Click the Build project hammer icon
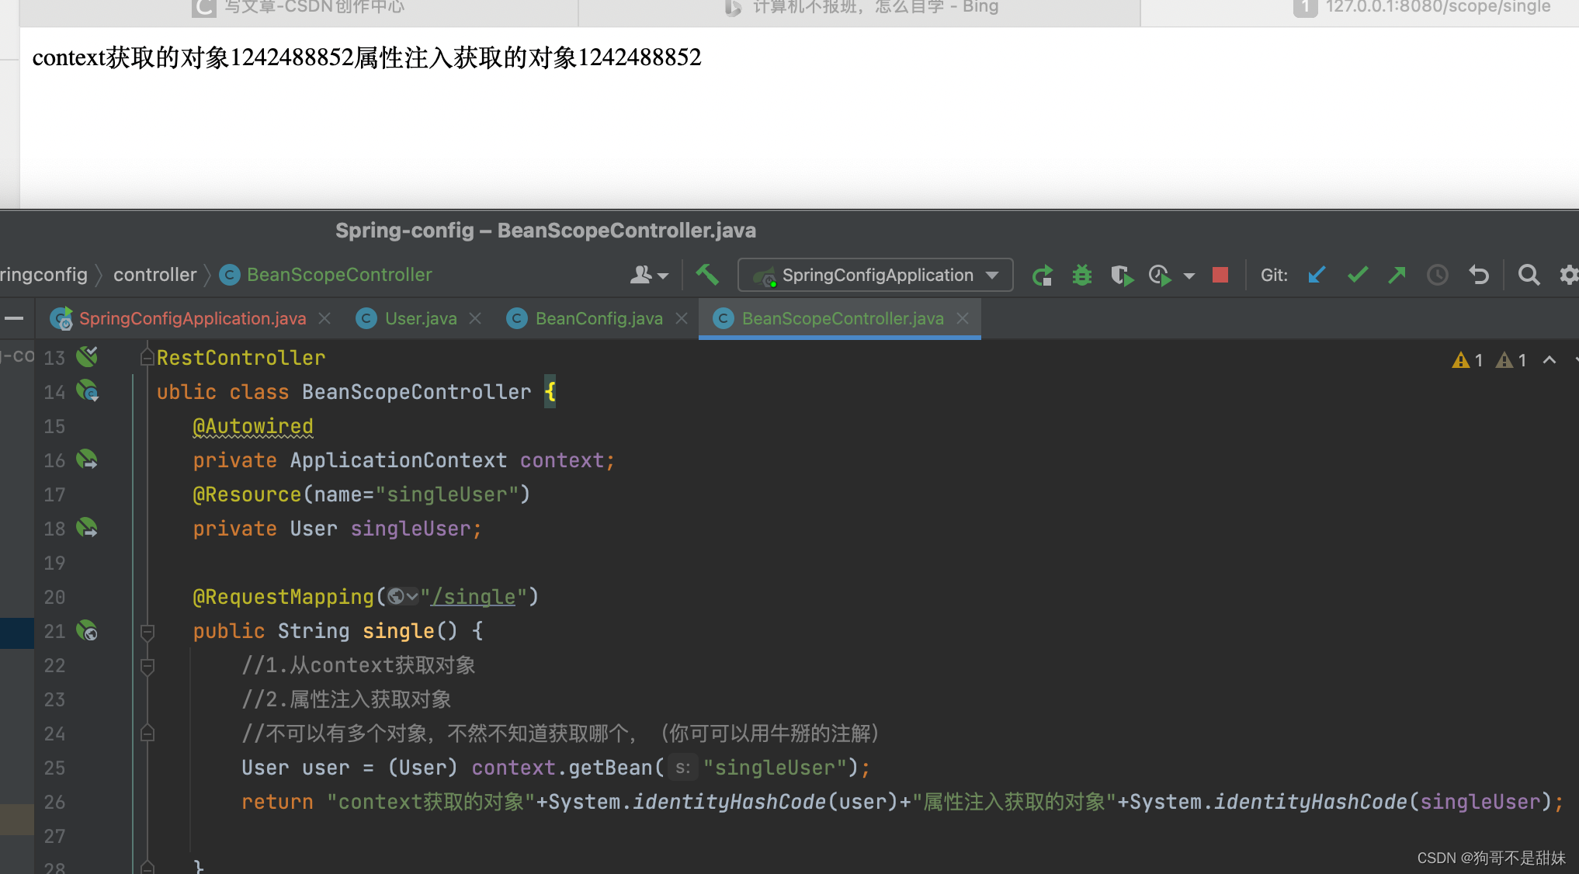 [706, 275]
